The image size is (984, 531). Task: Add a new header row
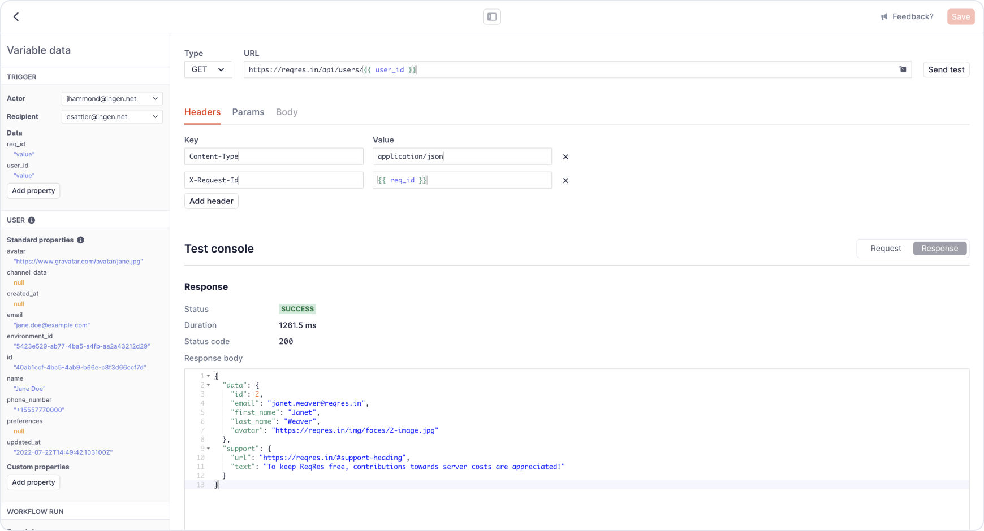[x=211, y=201]
